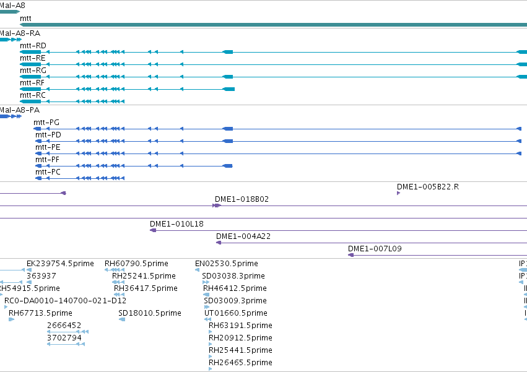Click the arrow glyph under RH26465.5prime
Viewport: 527px width, 372px height.
(211, 369)
